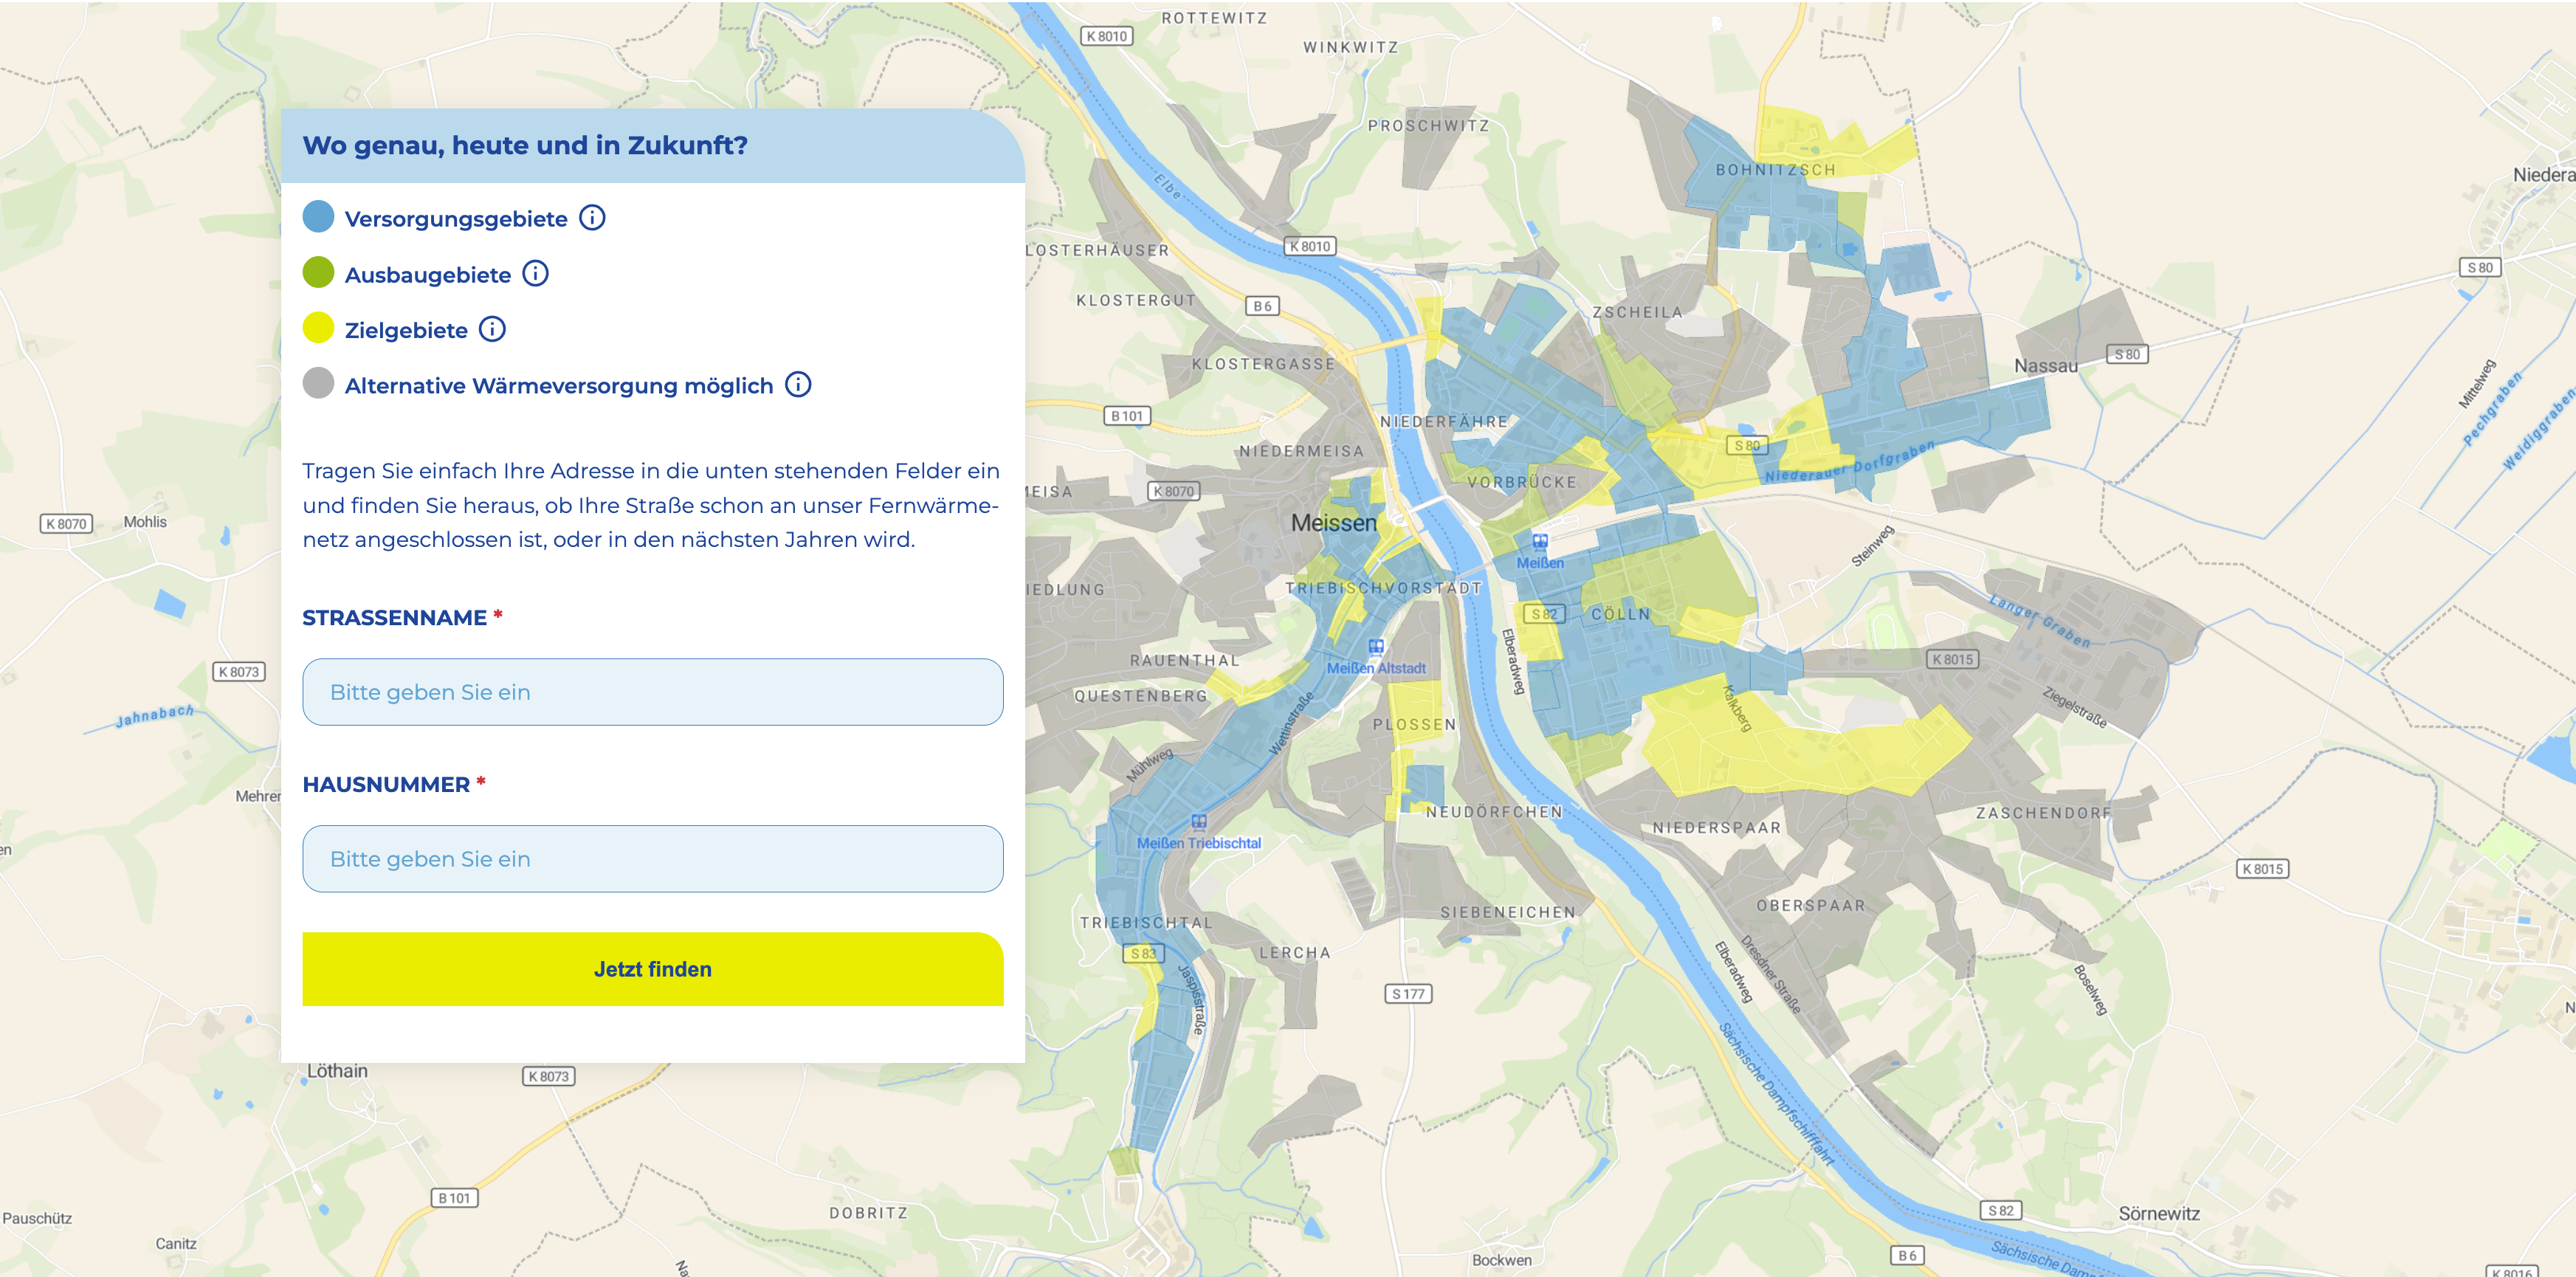
Task: Click the Versorgungsgebiete legend label
Action: 455,219
